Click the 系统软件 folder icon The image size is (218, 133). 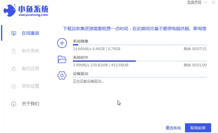click(62, 59)
